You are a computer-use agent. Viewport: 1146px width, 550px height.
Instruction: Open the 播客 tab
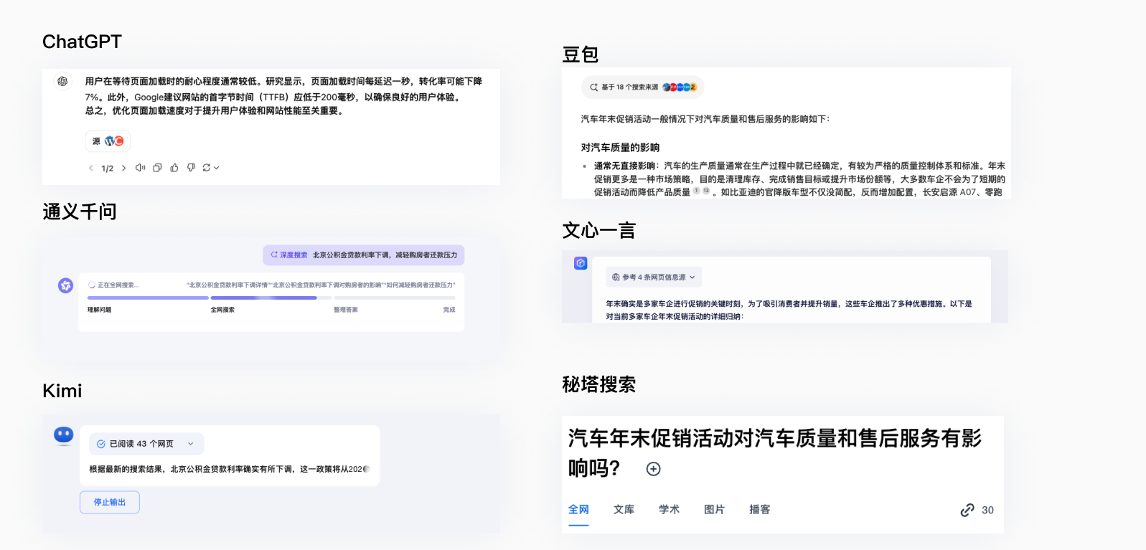pos(759,509)
